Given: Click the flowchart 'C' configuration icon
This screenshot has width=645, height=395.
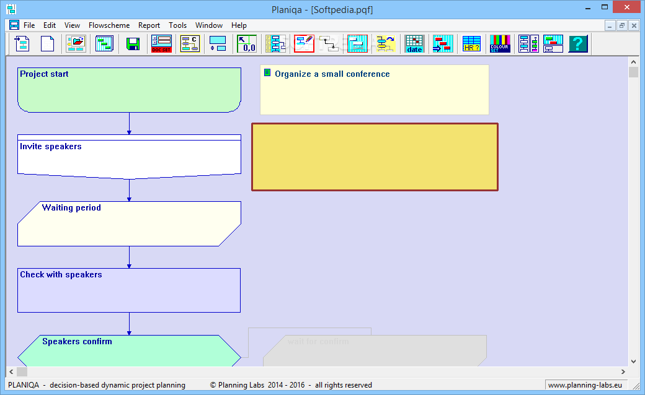Looking at the screenshot, I should coord(190,43).
